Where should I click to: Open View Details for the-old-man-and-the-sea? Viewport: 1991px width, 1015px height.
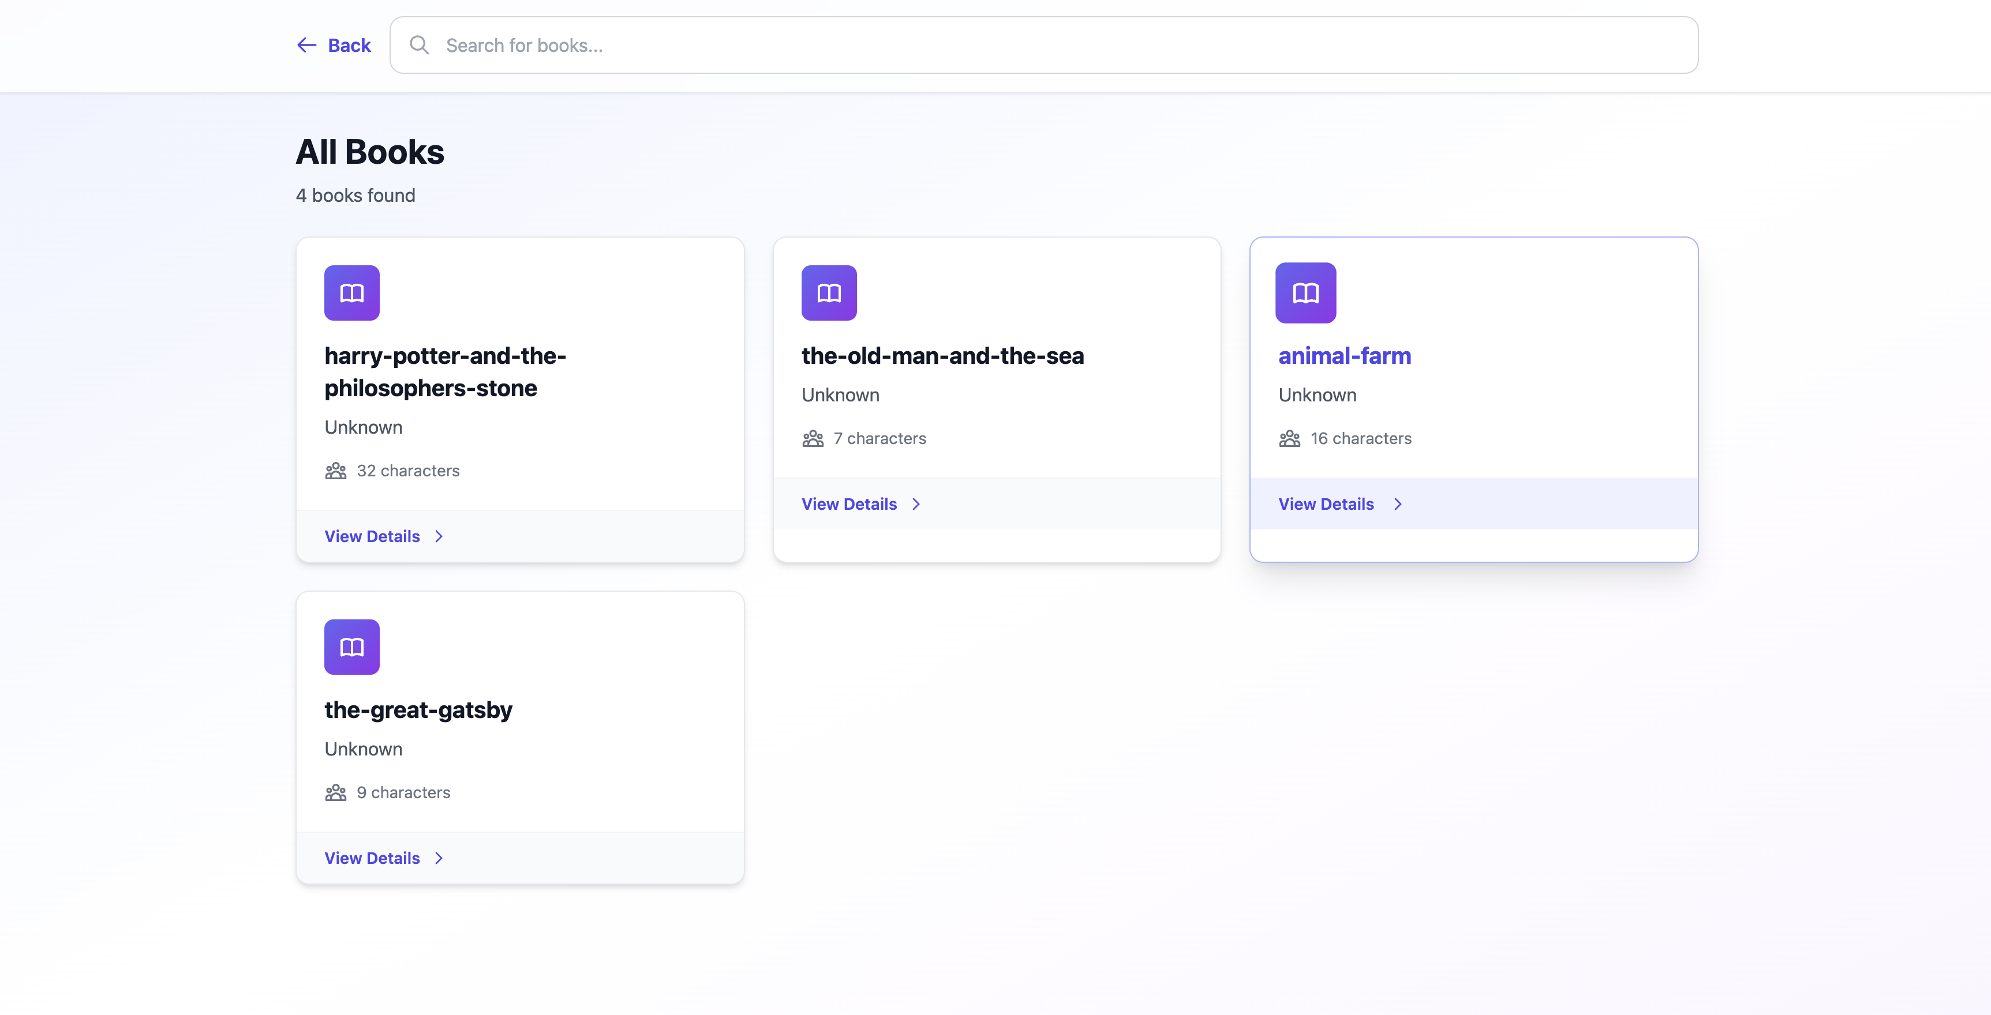pos(849,505)
